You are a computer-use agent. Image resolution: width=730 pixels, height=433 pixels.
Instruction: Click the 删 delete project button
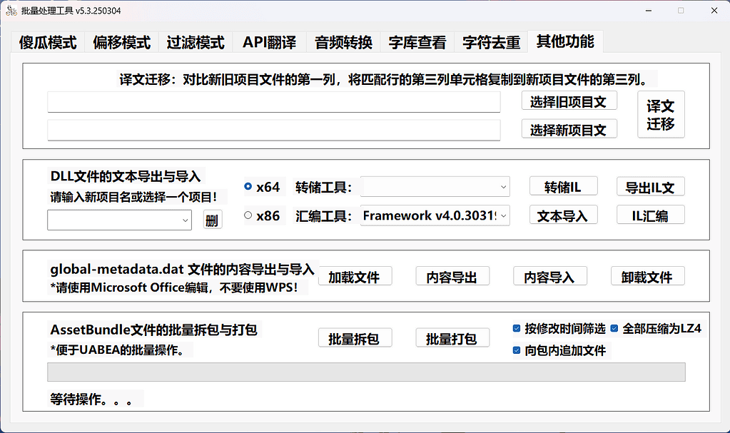tap(212, 220)
